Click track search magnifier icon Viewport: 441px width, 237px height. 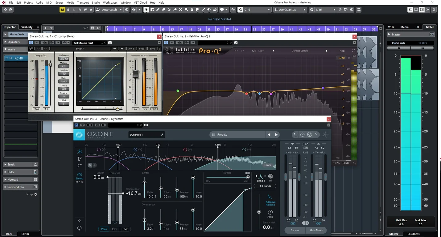point(98,28)
